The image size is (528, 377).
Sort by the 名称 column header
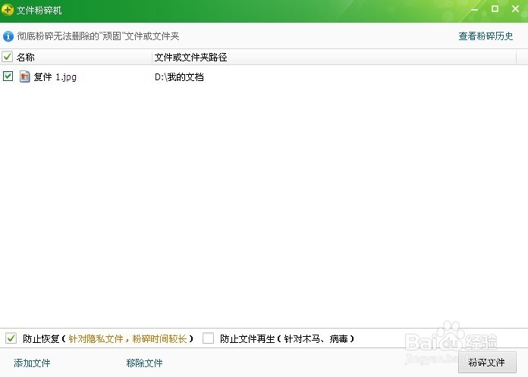[26, 57]
